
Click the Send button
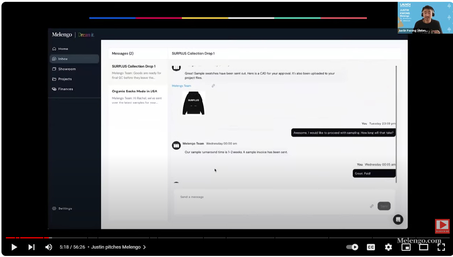[x=384, y=206]
